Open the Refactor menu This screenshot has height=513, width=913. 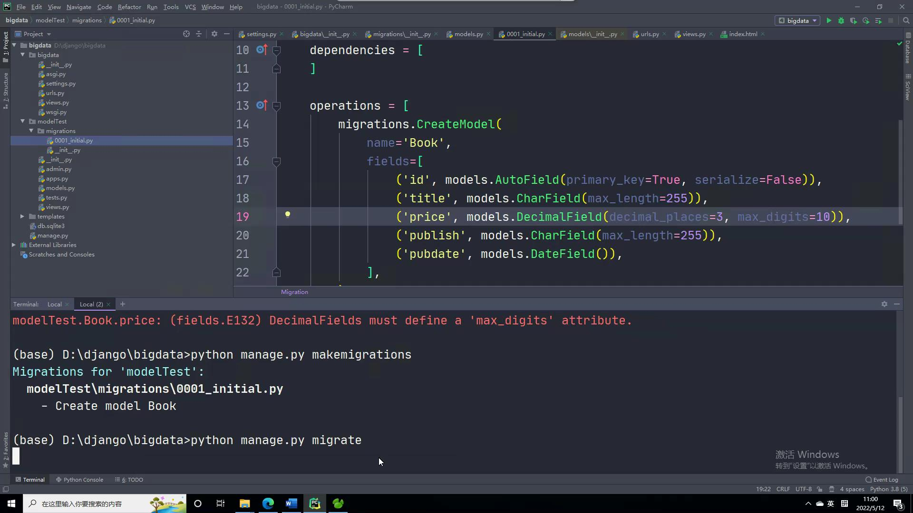click(129, 7)
